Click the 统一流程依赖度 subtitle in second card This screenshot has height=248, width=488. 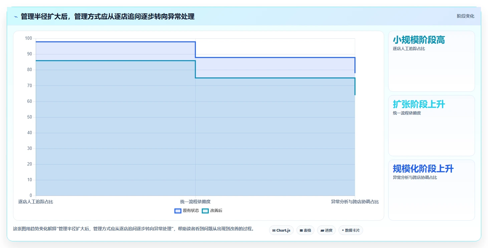click(407, 113)
